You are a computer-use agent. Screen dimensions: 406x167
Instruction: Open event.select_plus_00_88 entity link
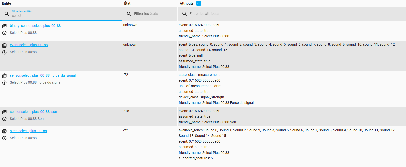point(29,45)
